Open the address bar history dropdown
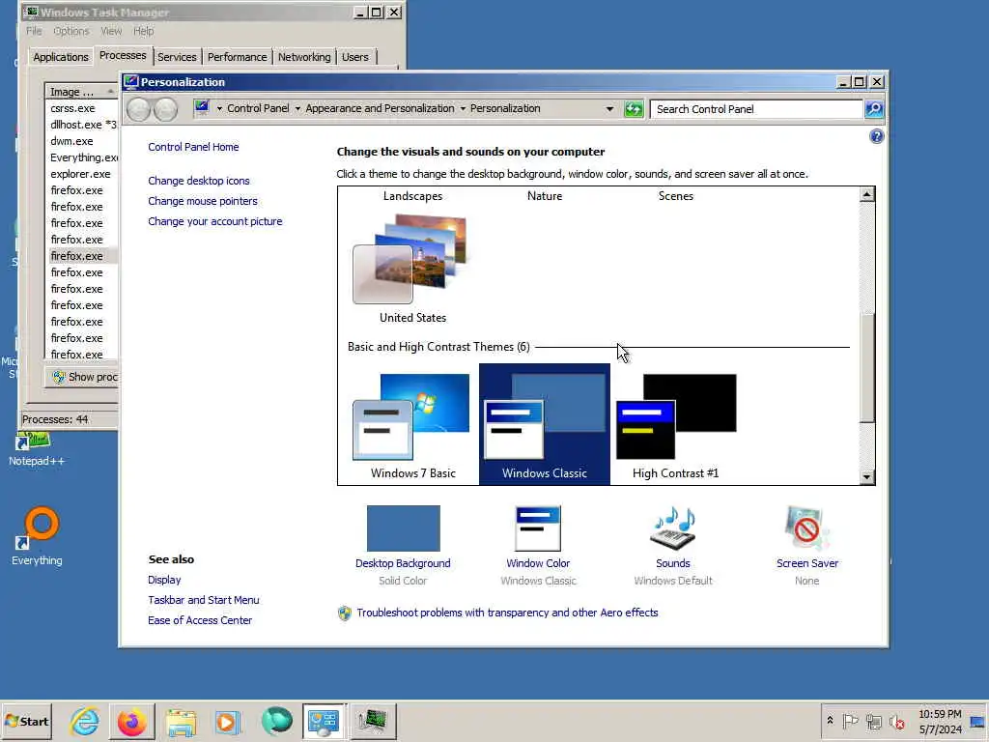The width and height of the screenshot is (989, 742). click(x=609, y=109)
